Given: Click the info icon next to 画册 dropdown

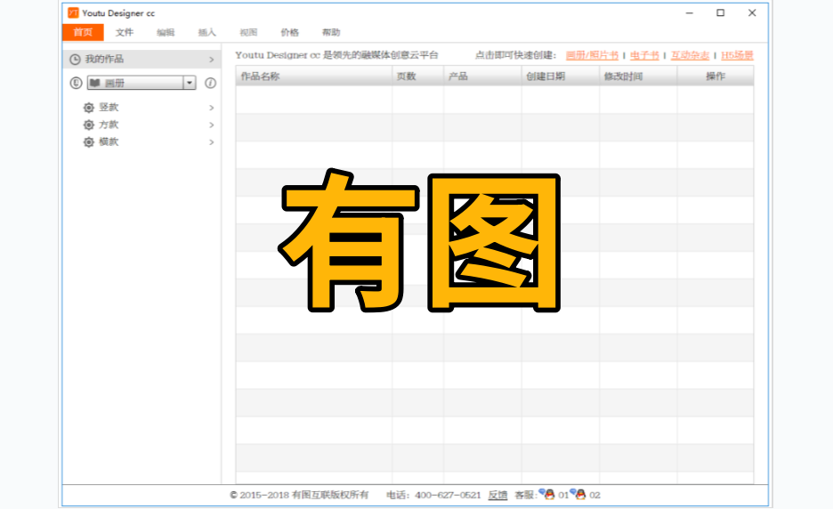Looking at the screenshot, I should [210, 83].
